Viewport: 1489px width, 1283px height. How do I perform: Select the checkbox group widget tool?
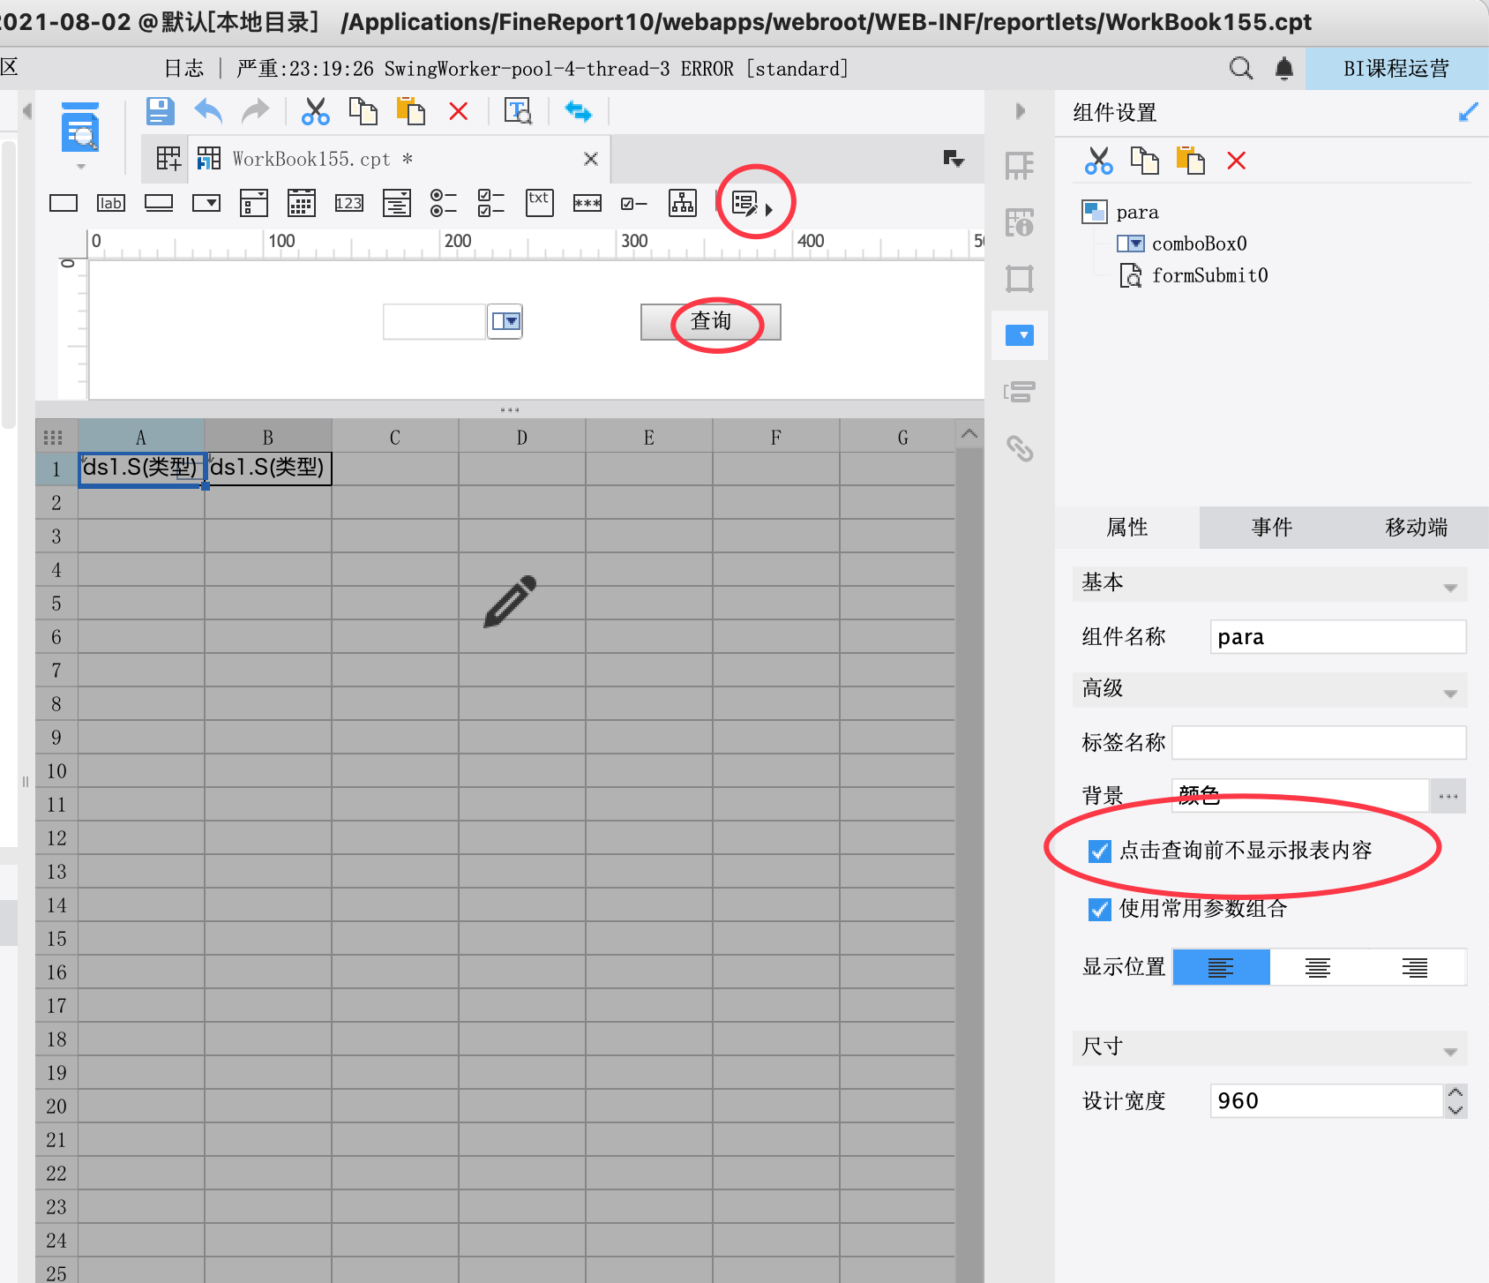pos(491,203)
